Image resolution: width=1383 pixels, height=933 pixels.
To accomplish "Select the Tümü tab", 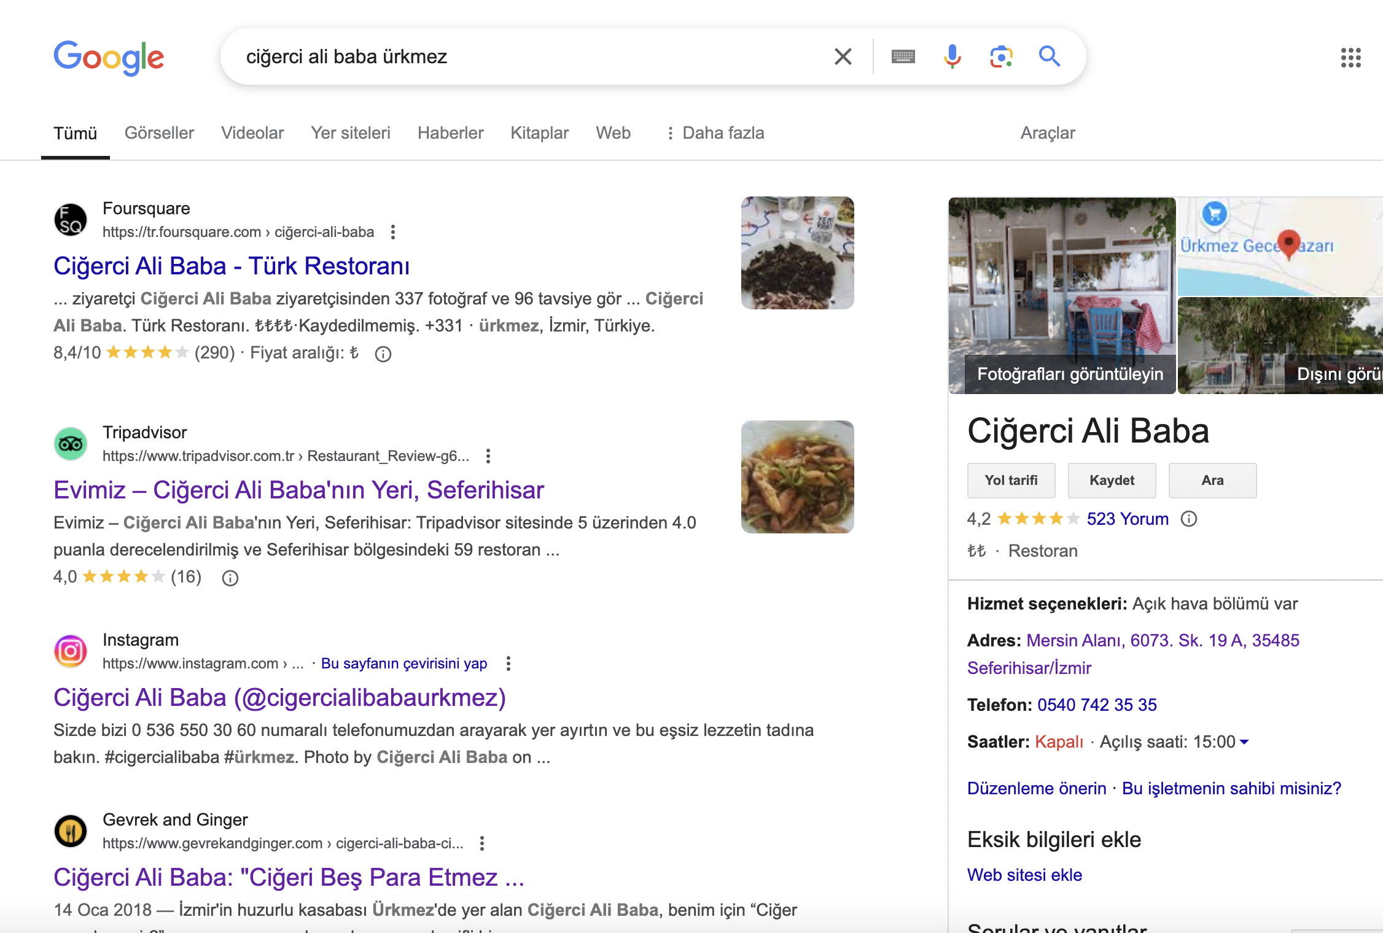I will click(75, 133).
